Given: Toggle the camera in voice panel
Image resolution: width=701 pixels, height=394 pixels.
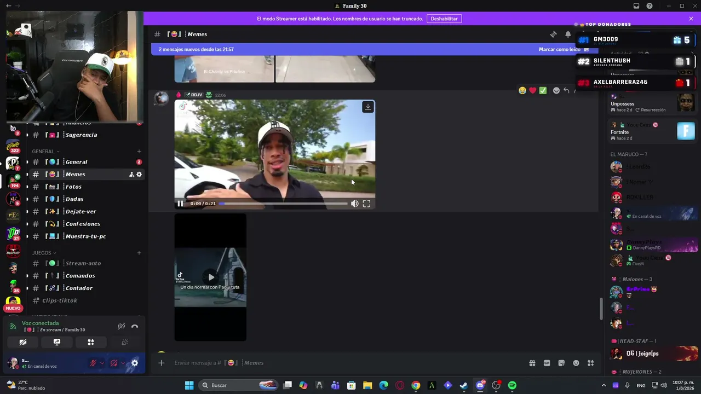Looking at the screenshot, I should [x=23, y=343].
